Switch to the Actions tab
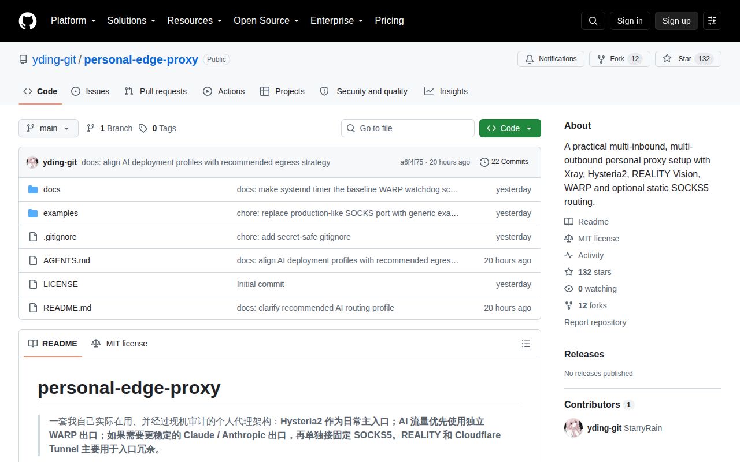Screen dimensions: 740x462 tap(224, 91)
